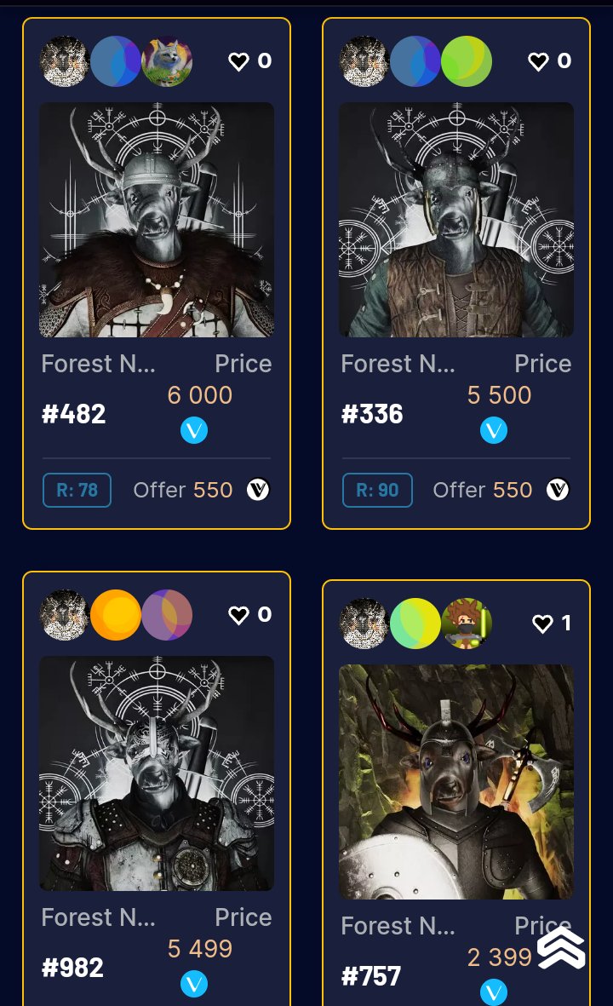The image size is (613, 1006).
Task: Select the purple-orange gradient avatar on the #982 card
Action: coord(167,615)
